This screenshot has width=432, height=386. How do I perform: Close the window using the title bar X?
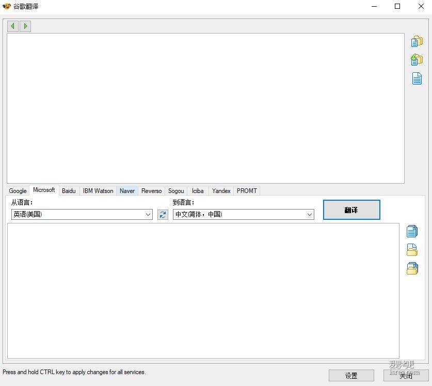(x=421, y=6)
